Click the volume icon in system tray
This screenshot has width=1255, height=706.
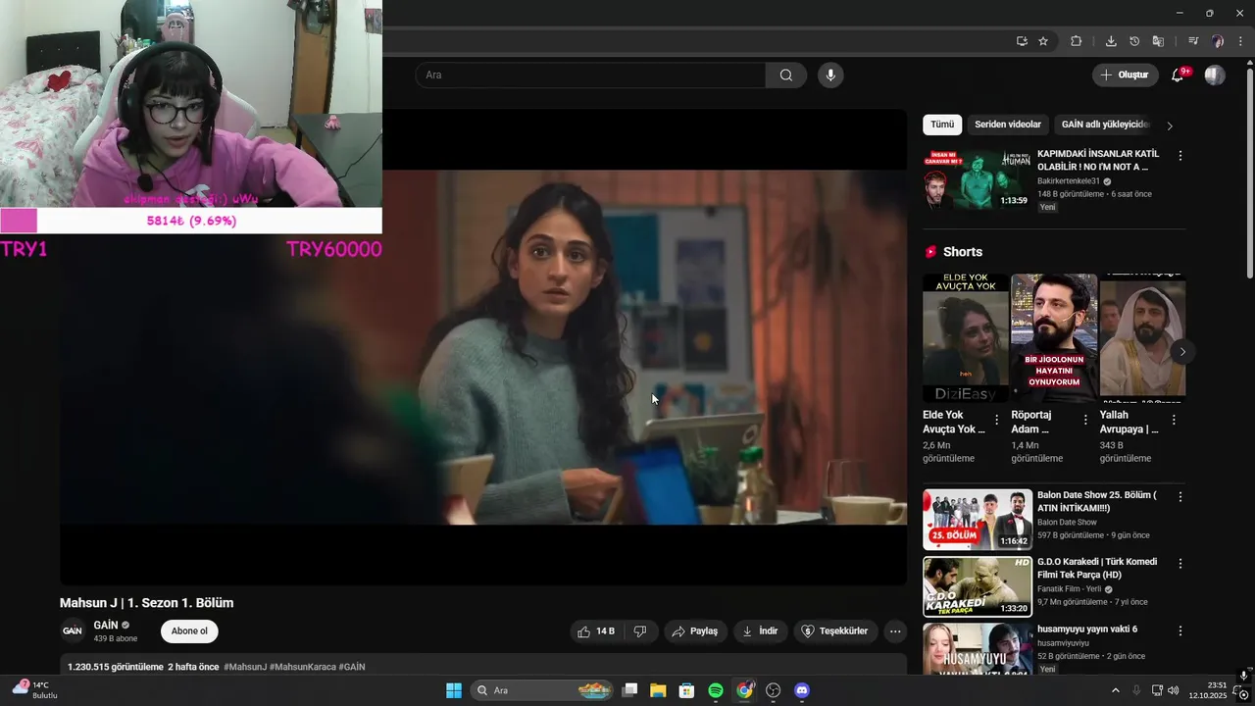point(1174,690)
